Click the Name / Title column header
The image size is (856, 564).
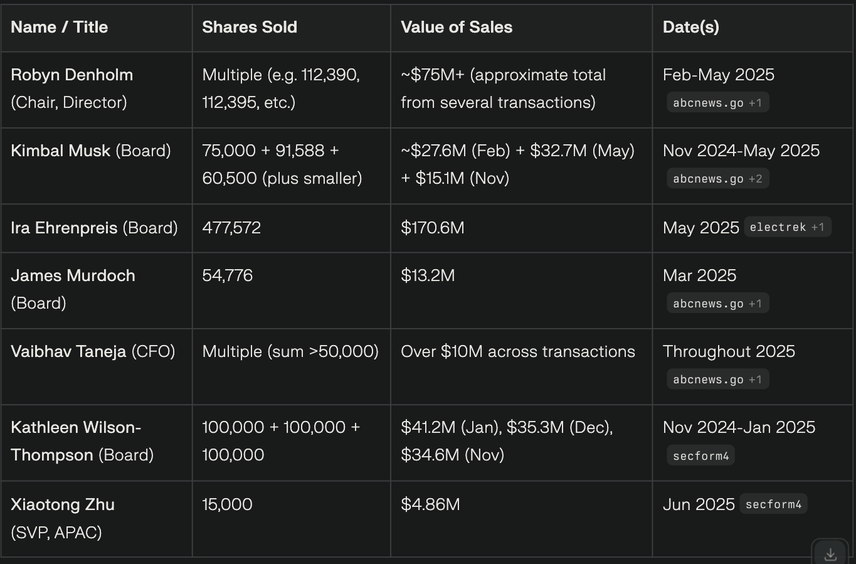tap(60, 27)
